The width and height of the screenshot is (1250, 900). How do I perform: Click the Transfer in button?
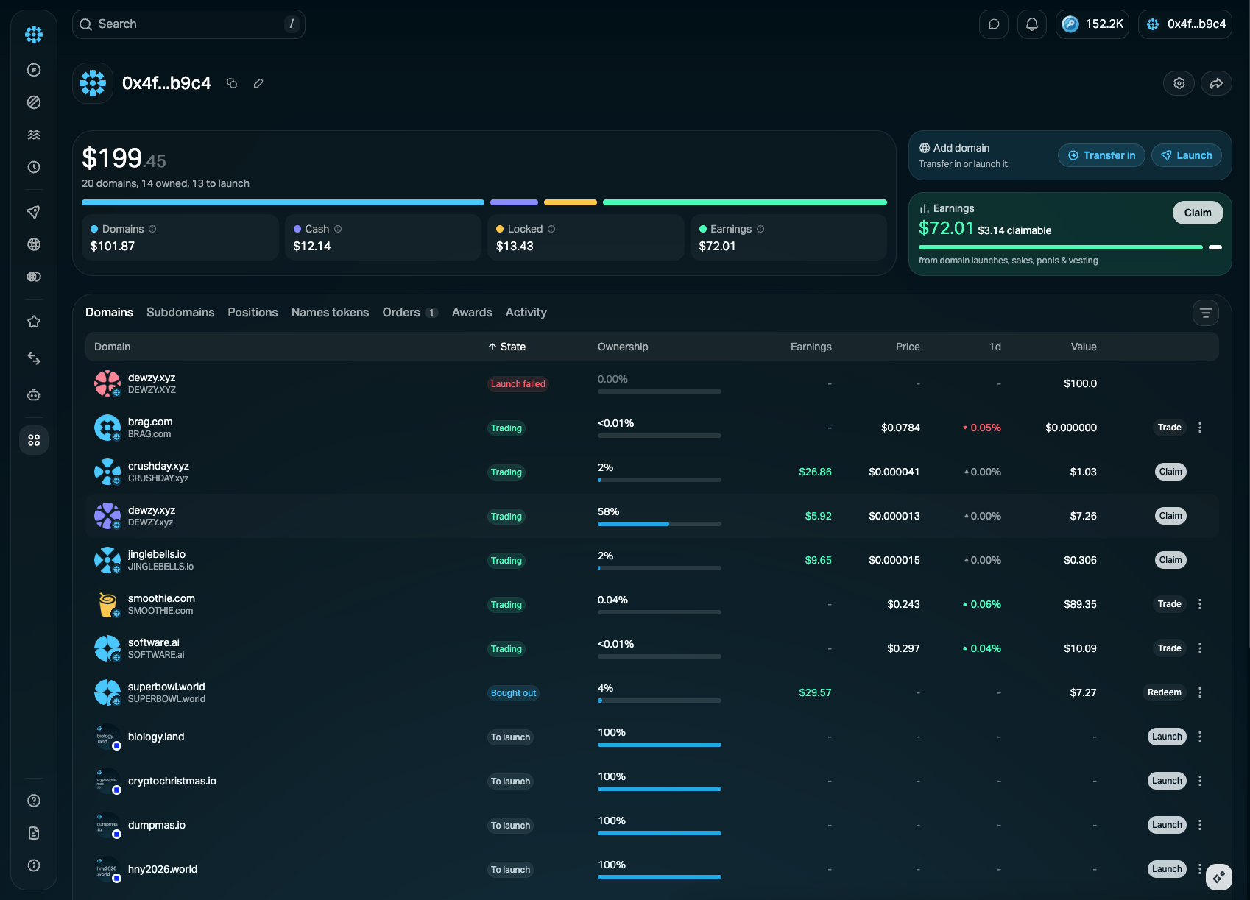point(1101,155)
